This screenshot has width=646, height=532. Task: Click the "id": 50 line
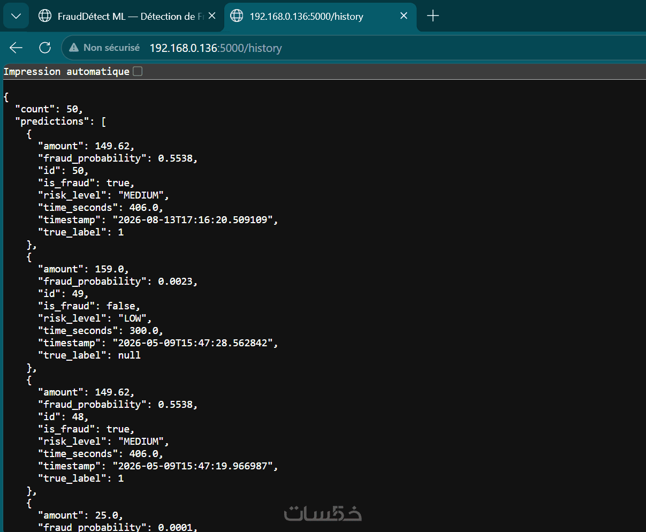63,170
